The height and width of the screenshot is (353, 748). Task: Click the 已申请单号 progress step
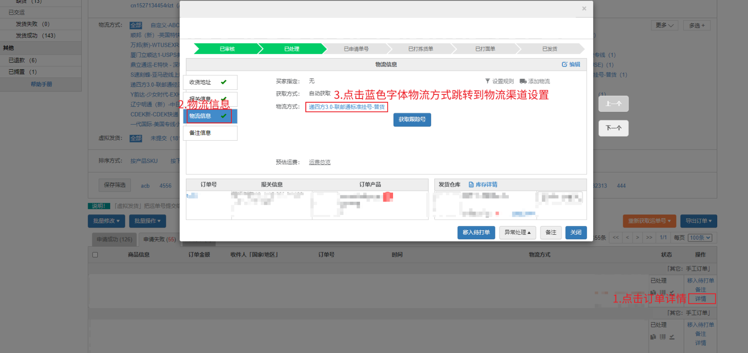356,49
